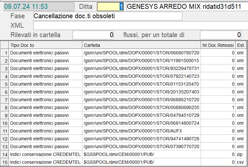Click the Ditta number input field

click(x=110, y=7)
